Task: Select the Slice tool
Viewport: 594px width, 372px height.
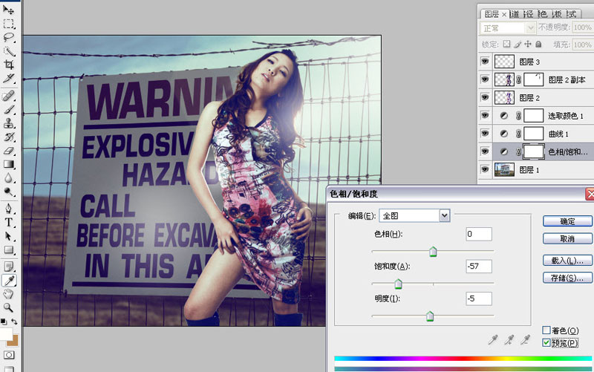Action: point(8,79)
